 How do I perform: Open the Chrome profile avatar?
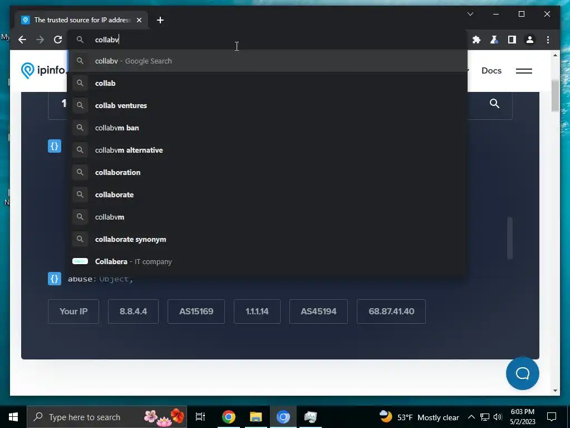(x=530, y=40)
